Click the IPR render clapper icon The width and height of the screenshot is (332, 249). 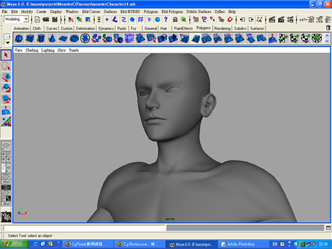[281, 20]
